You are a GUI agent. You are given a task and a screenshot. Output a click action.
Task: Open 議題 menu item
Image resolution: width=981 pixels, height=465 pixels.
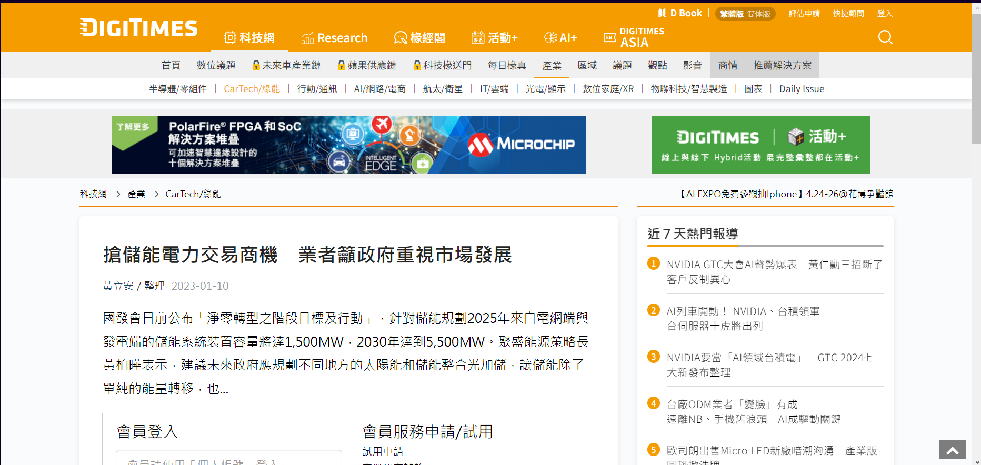622,65
